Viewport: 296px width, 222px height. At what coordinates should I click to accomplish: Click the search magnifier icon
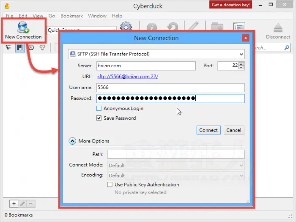[x=287, y=47]
